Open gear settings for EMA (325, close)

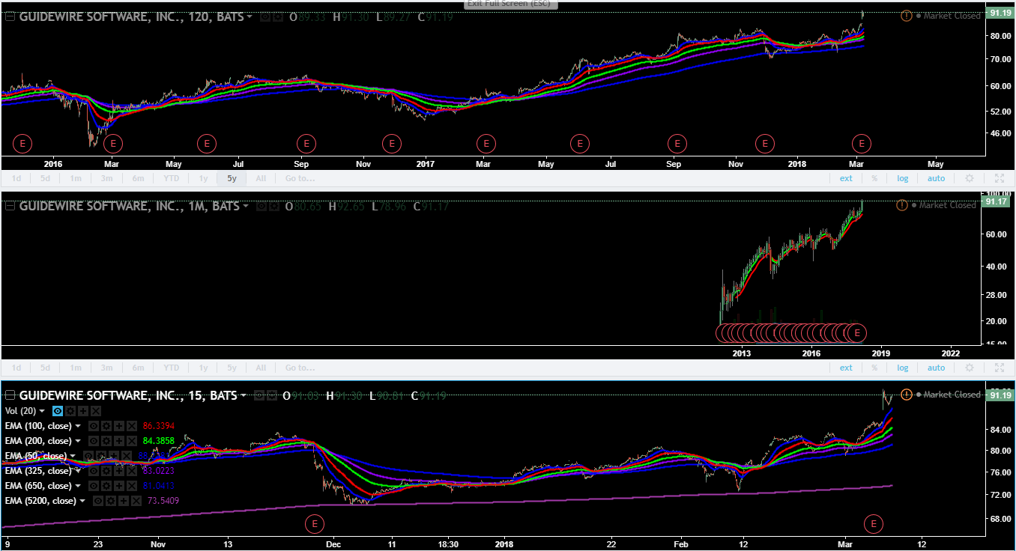pyautogui.click(x=106, y=471)
